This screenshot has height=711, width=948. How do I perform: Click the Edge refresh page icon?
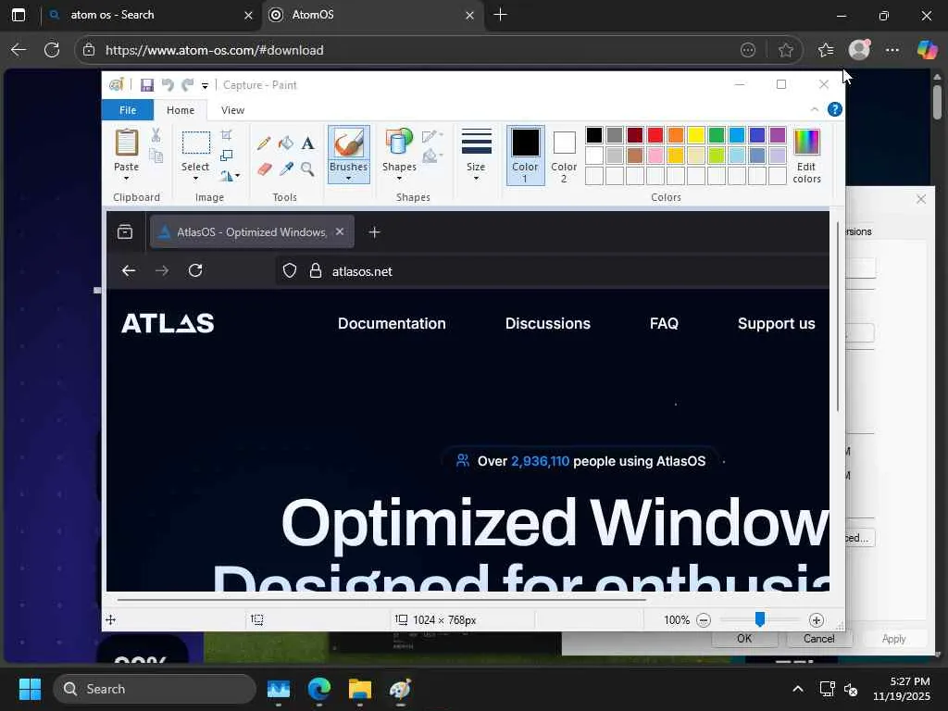[x=52, y=50]
